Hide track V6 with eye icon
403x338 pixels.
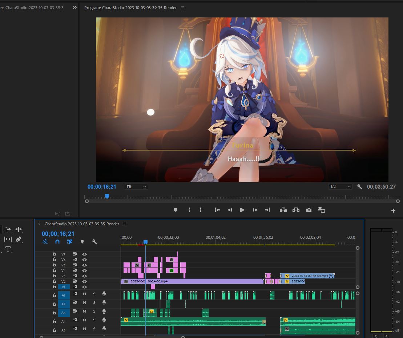click(x=84, y=259)
